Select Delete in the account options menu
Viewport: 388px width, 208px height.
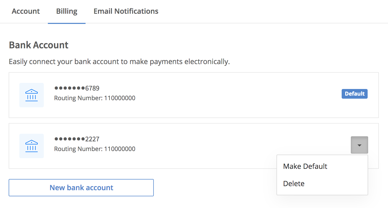(x=294, y=184)
